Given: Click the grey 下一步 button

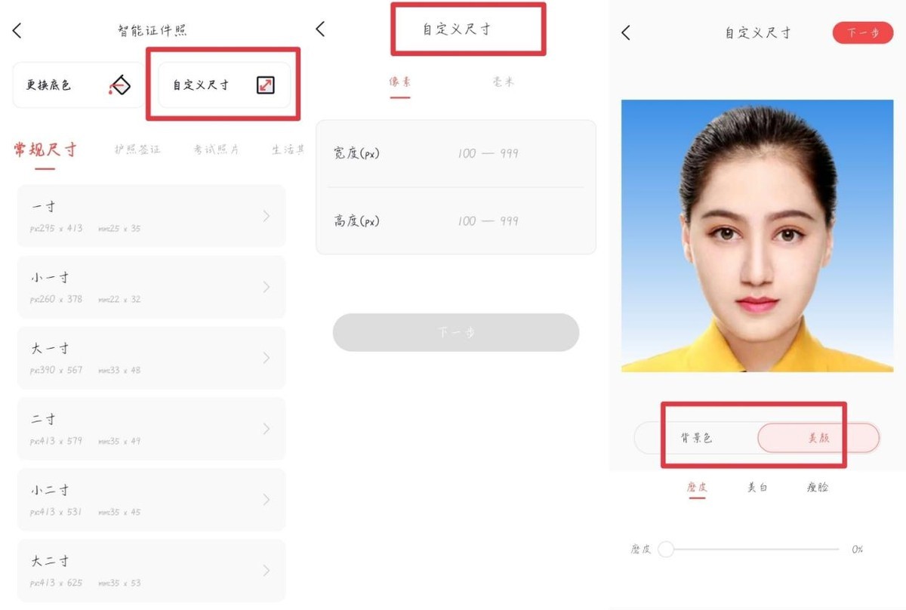Looking at the screenshot, I should 456,332.
